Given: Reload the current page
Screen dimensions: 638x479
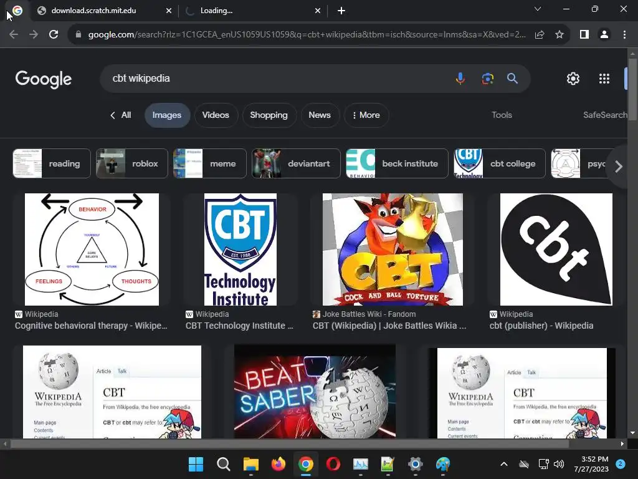Looking at the screenshot, I should click(x=54, y=35).
